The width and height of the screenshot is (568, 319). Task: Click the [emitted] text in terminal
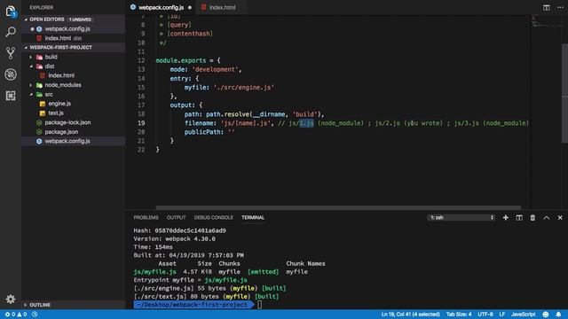264,272
